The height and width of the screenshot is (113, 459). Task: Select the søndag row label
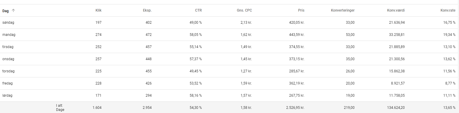tap(8, 23)
